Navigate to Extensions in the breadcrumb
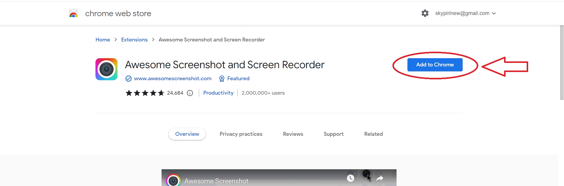 (134, 40)
